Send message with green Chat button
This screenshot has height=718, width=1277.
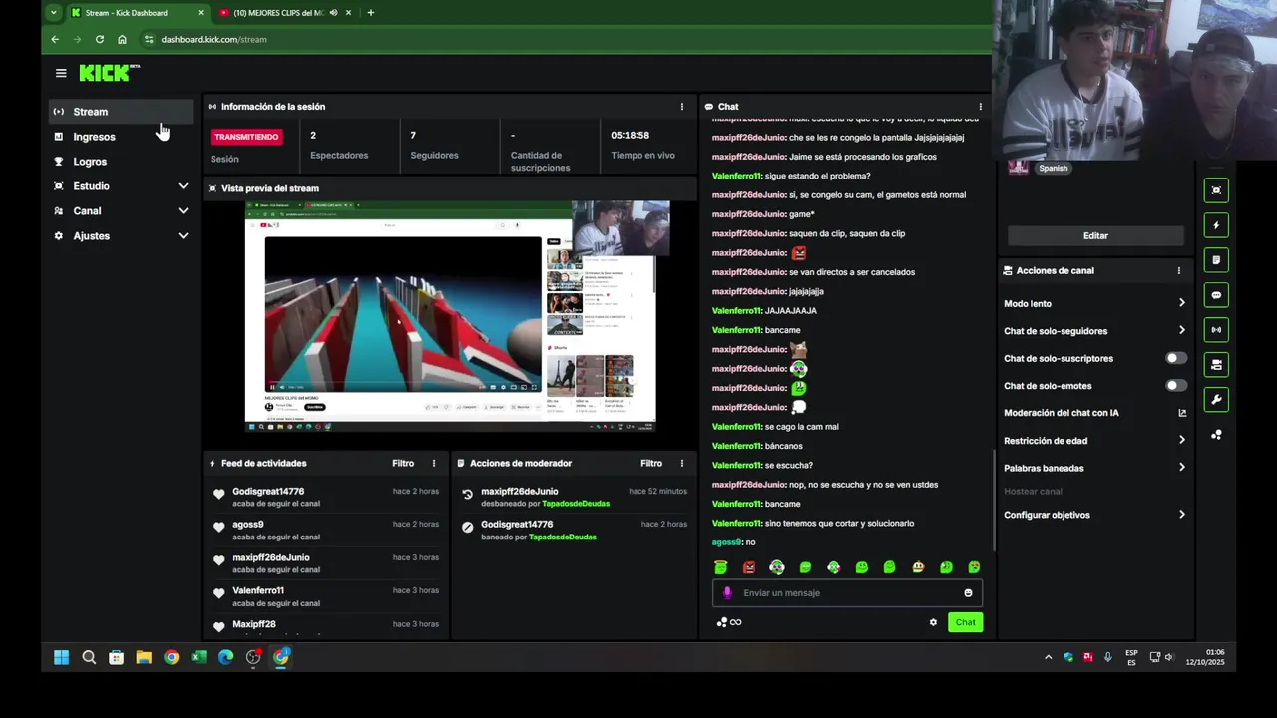pos(965,622)
